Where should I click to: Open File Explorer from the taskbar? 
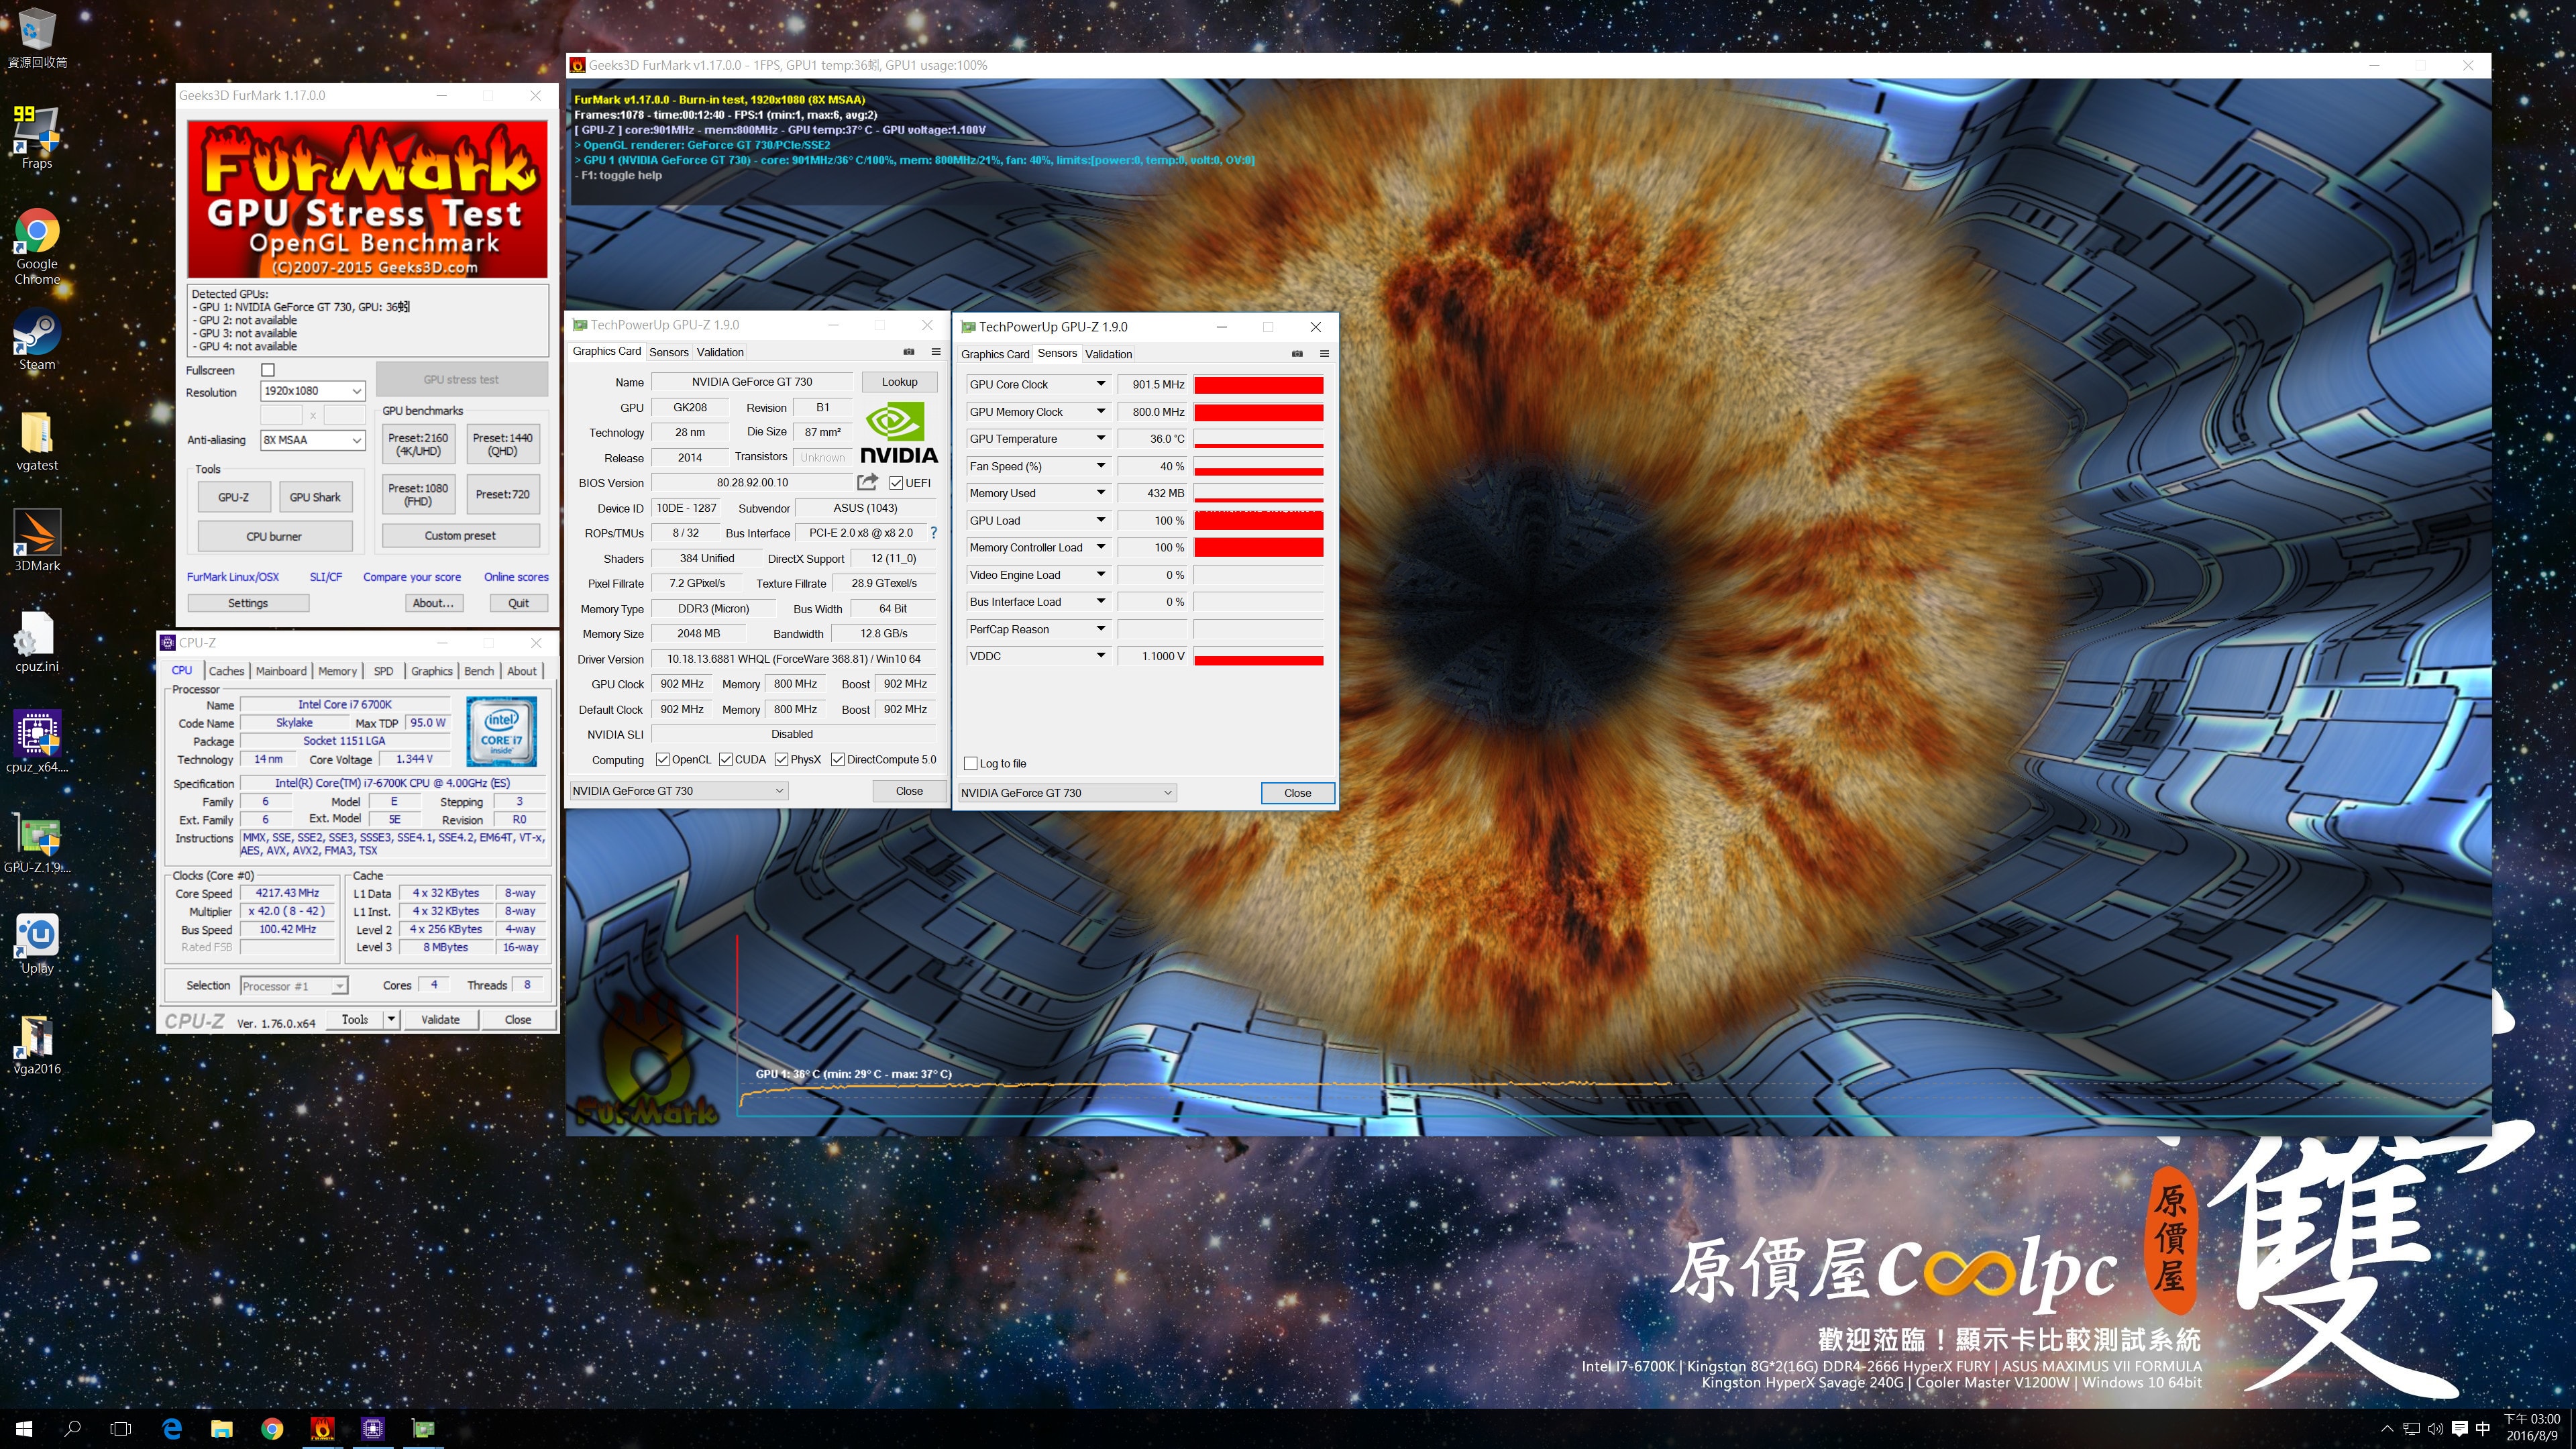(x=222, y=1429)
